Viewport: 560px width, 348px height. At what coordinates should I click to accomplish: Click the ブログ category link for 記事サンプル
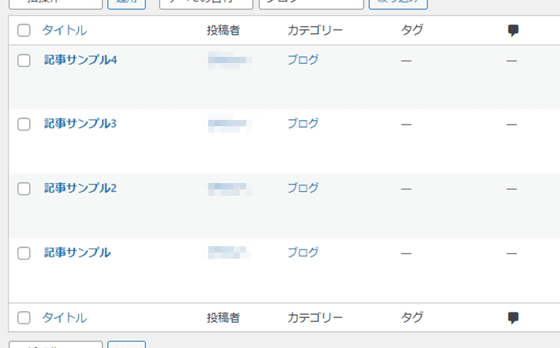(303, 253)
